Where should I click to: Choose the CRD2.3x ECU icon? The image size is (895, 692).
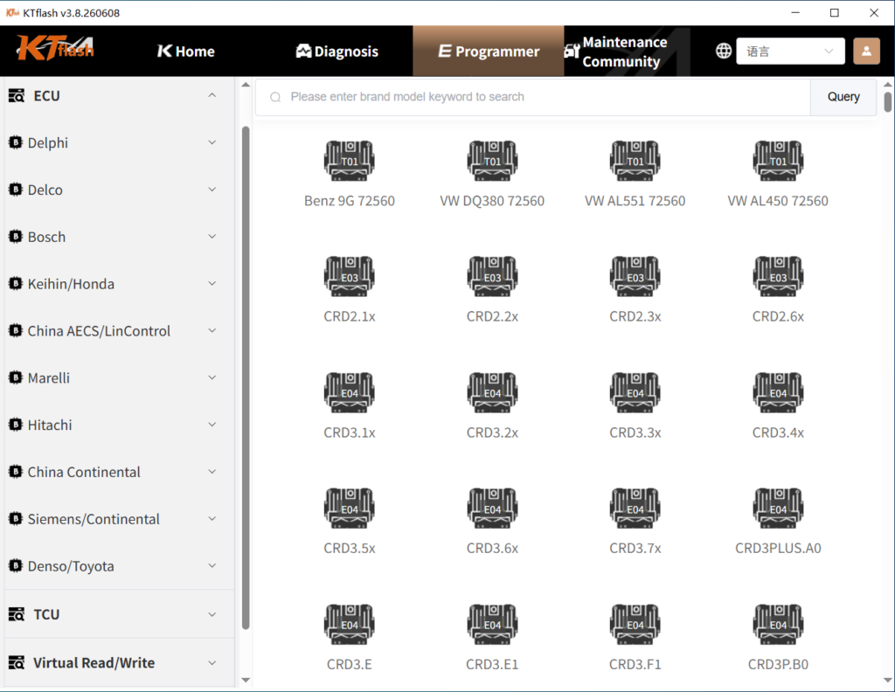(635, 277)
